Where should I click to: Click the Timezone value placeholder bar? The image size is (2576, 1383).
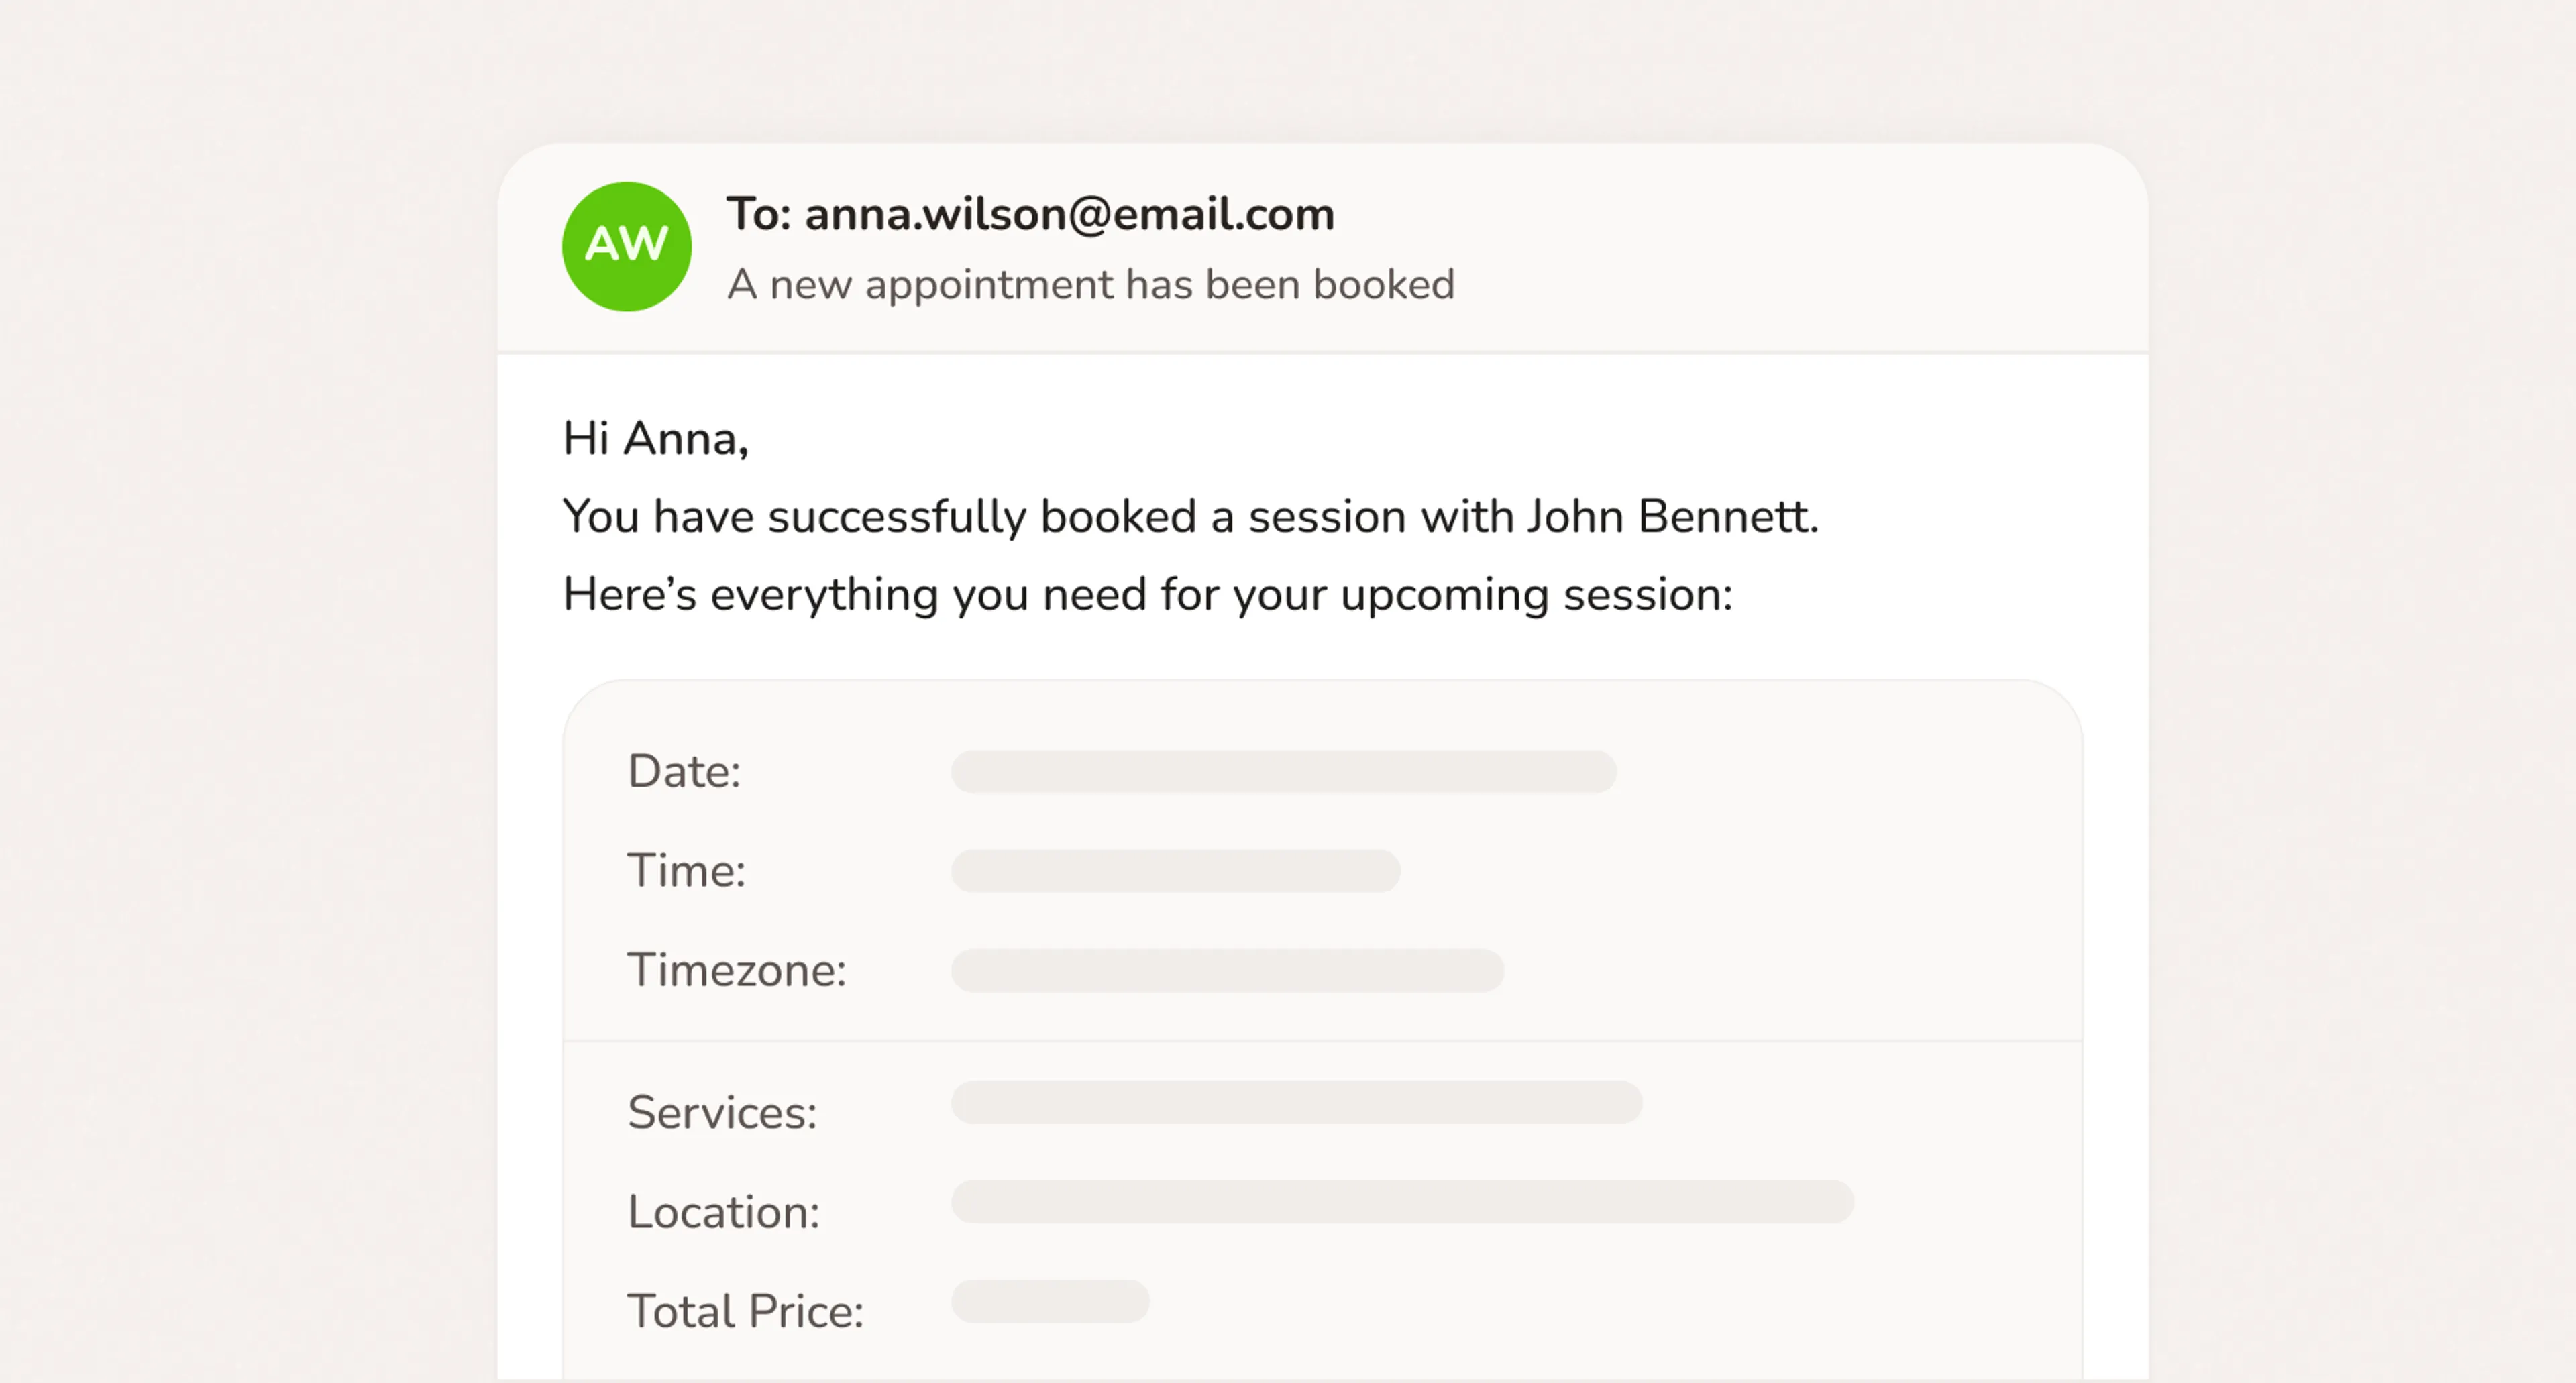tap(1227, 971)
